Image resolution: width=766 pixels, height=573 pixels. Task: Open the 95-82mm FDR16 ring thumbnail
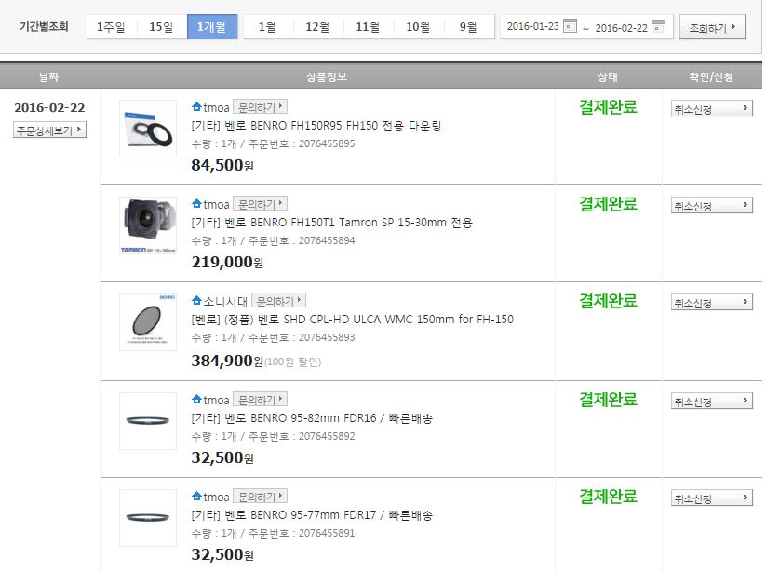coord(148,420)
